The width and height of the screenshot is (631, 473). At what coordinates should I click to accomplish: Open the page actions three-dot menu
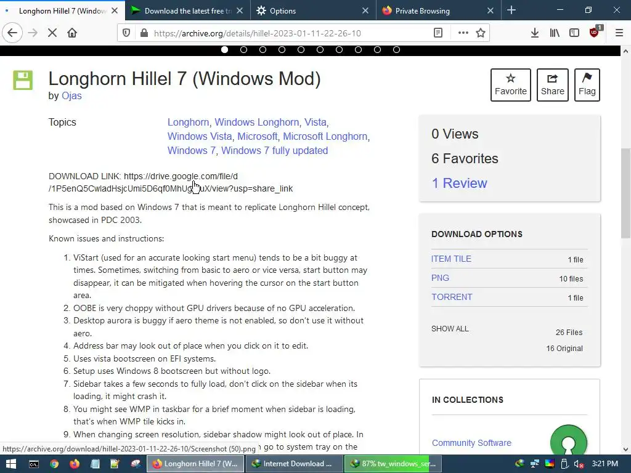[x=463, y=33]
